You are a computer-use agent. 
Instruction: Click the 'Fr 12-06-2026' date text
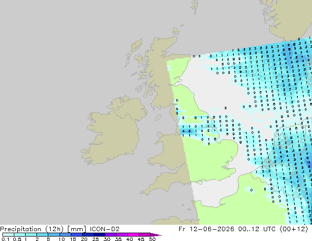click(206, 229)
